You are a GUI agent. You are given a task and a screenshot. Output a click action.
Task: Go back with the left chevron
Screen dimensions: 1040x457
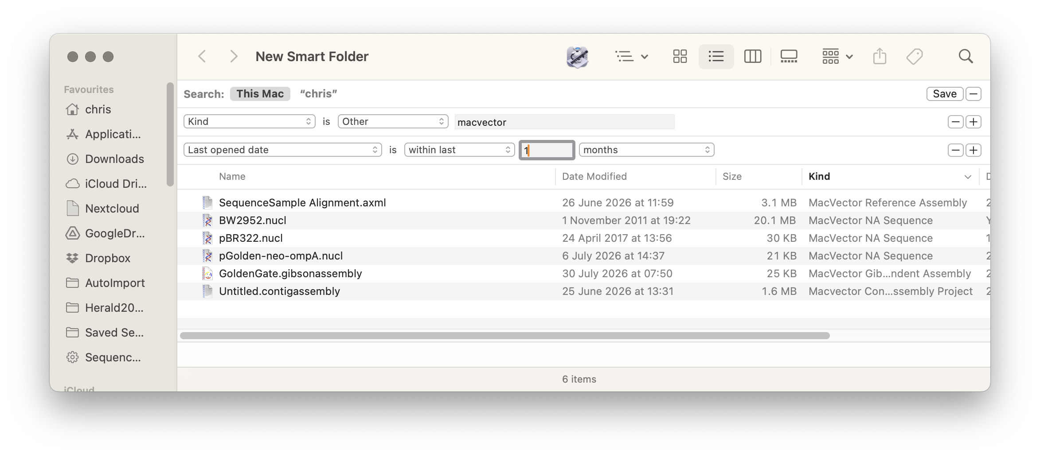click(x=202, y=57)
